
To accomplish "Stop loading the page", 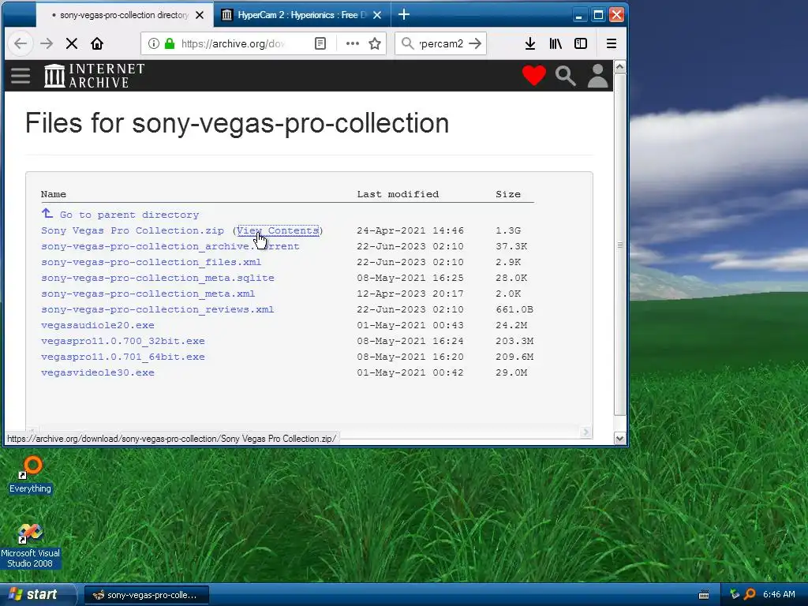I will [x=72, y=44].
